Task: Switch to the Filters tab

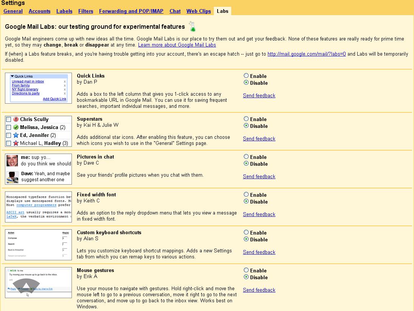Action: point(86,11)
